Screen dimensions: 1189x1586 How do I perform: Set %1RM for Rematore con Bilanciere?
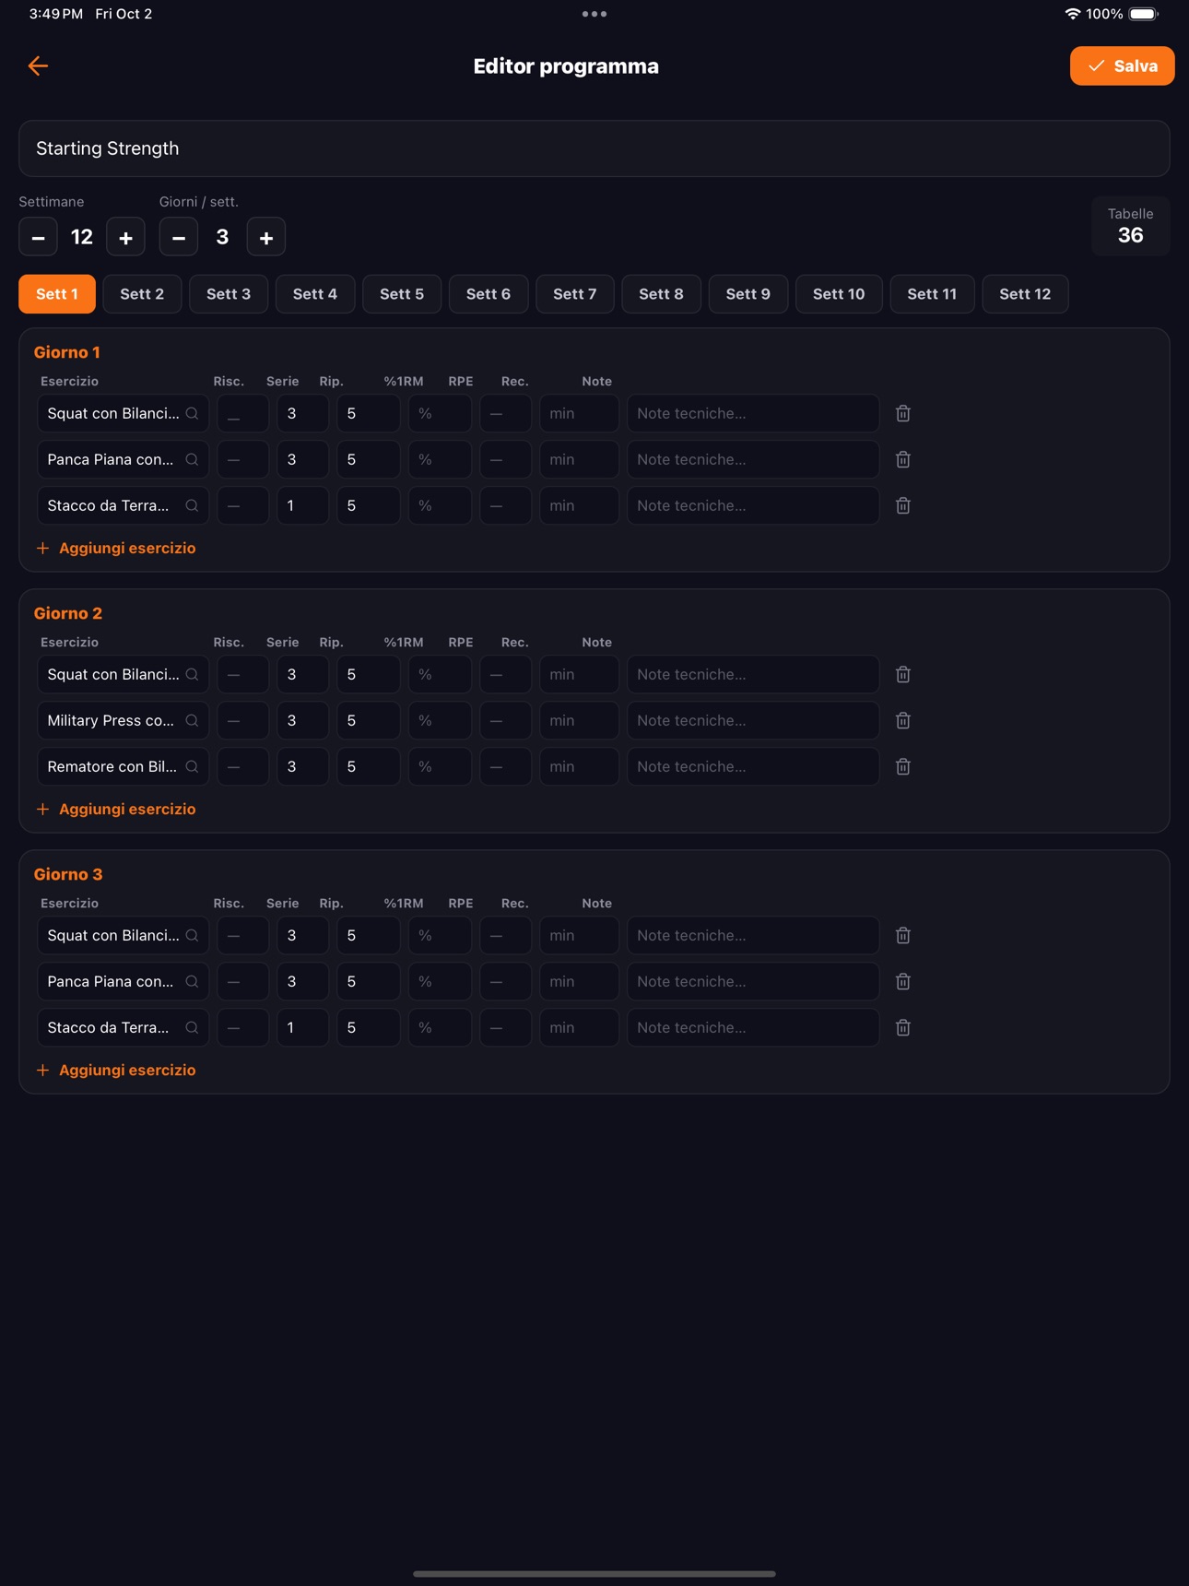tap(440, 766)
